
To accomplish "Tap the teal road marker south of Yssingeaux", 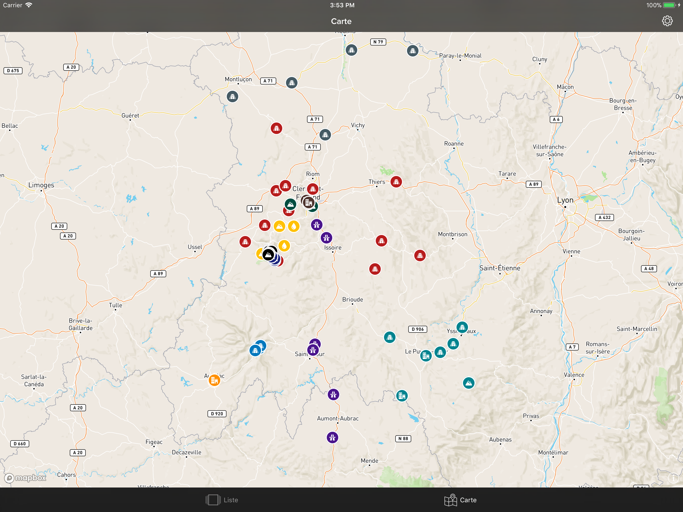I will (x=453, y=344).
